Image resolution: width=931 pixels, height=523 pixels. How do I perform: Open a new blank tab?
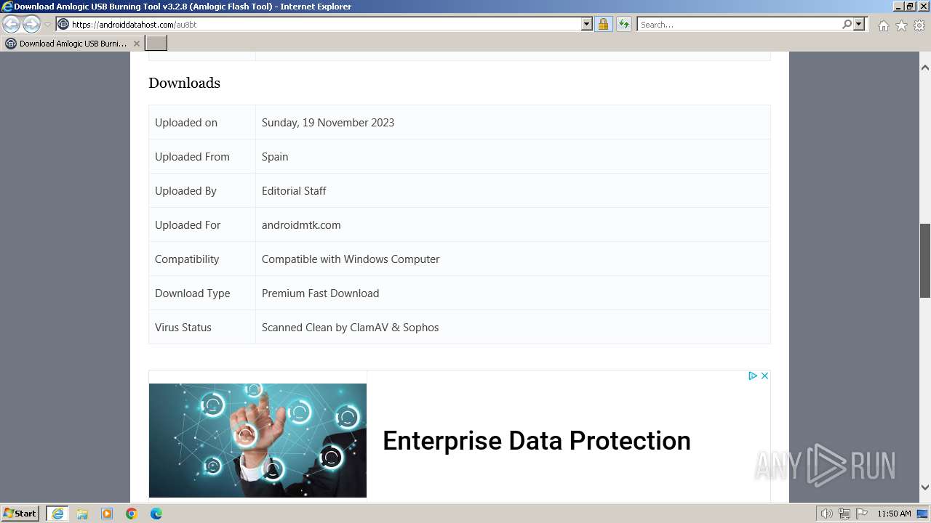[x=156, y=44]
